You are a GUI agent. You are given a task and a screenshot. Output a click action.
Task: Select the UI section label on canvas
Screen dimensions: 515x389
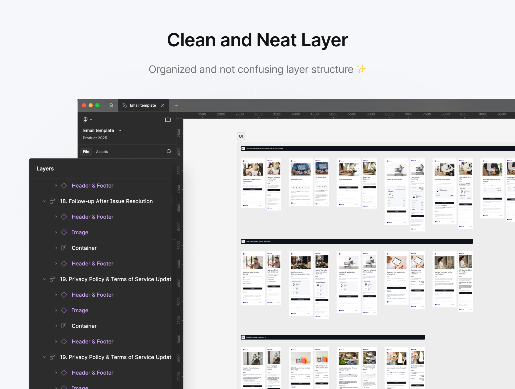[241, 136]
